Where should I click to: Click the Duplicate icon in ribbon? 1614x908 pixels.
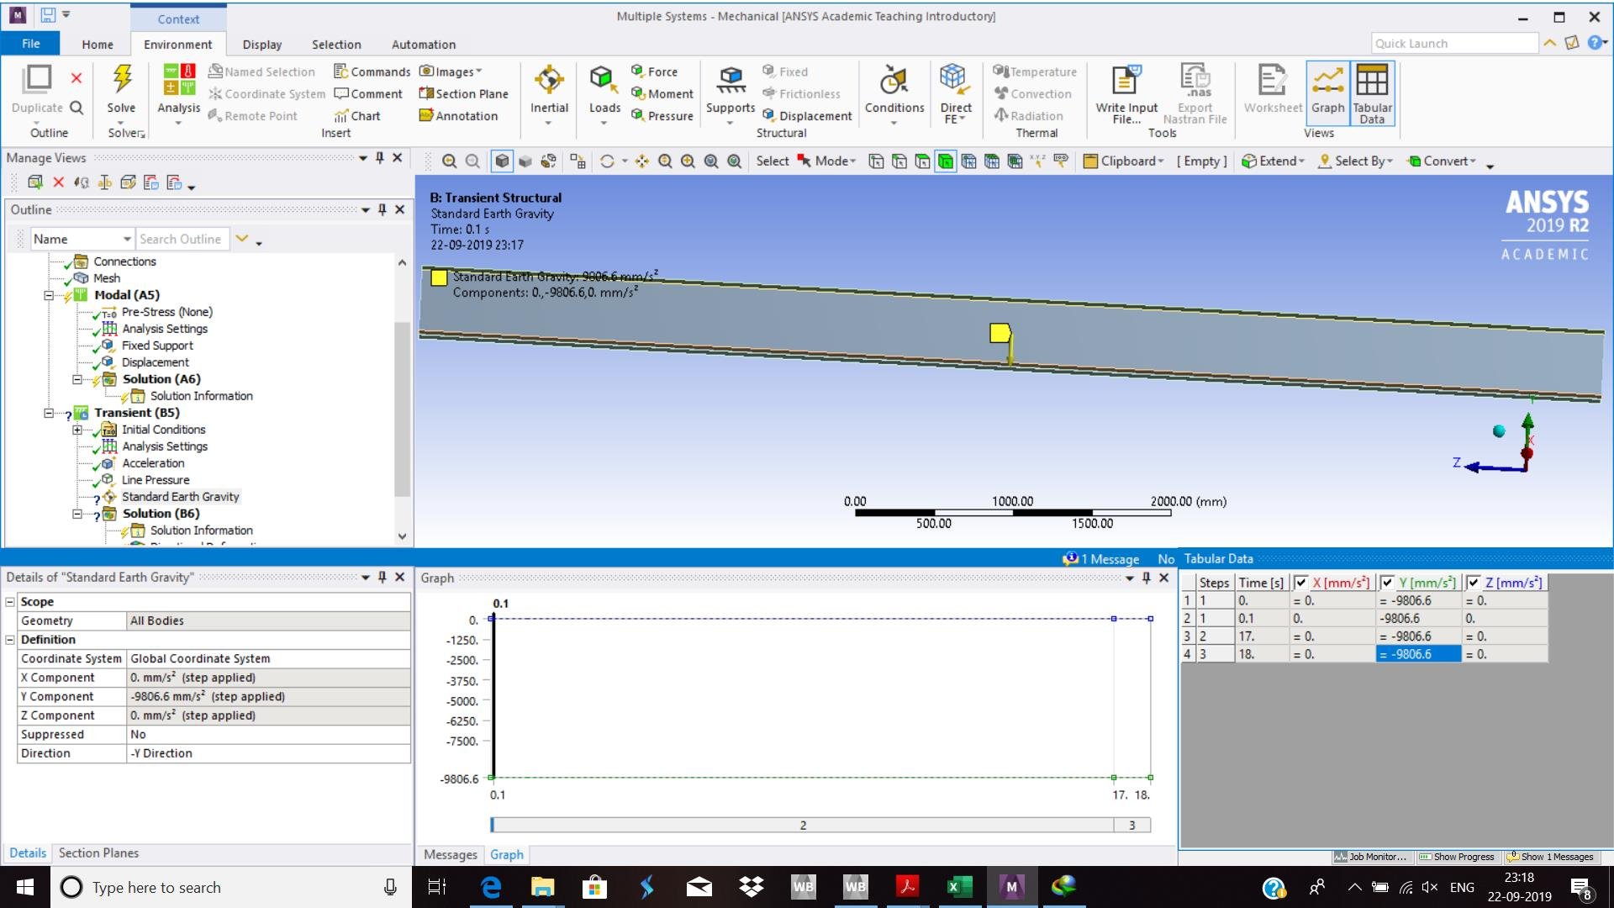click(x=37, y=79)
